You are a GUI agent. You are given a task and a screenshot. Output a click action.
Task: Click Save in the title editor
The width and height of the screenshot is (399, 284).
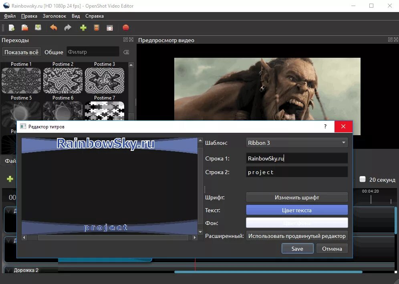pyautogui.click(x=297, y=249)
